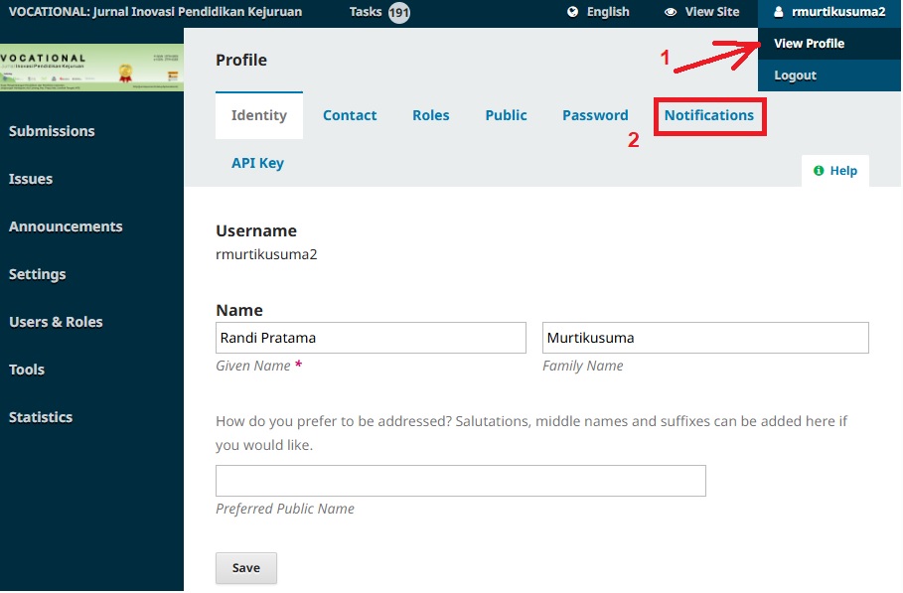903x593 pixels.
Task: Click the VOCATIONAL journal logo banner
Action: click(x=91, y=69)
